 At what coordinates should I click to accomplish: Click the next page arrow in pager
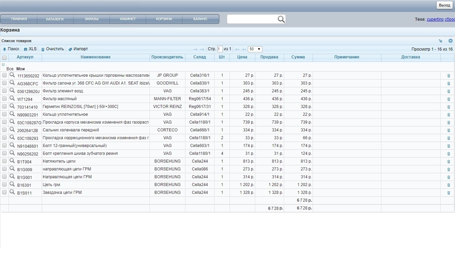[x=238, y=49]
